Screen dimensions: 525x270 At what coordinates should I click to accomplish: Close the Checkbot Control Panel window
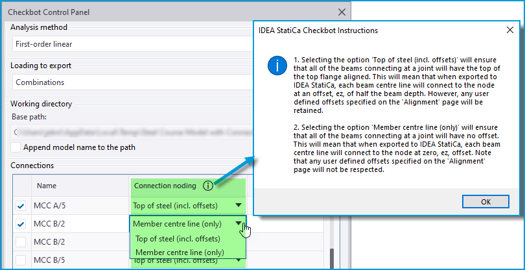pyautogui.click(x=342, y=12)
